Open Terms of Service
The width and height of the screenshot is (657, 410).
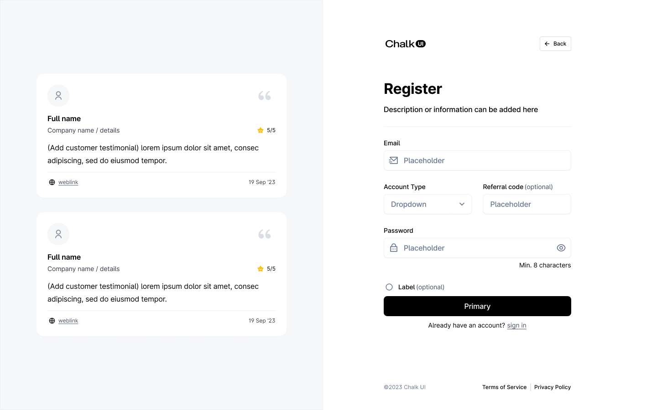point(504,387)
